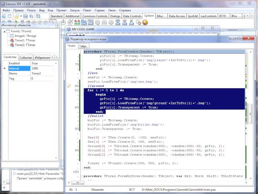
Task: Click the Image1 TImage icon in the tree
Action: click(12, 36)
